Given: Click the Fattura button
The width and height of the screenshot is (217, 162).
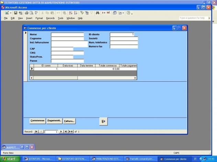Looking at the screenshot, I should click(x=69, y=121).
